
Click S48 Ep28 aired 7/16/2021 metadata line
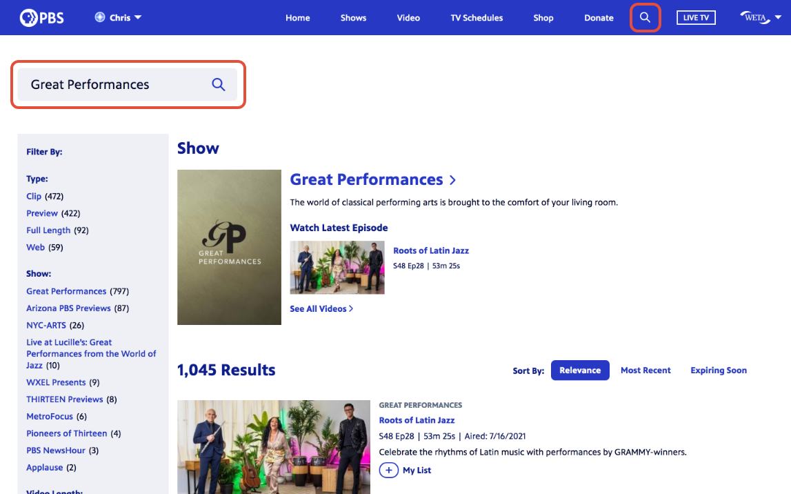(452, 437)
